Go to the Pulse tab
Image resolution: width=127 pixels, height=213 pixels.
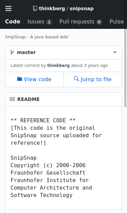tap(117, 22)
